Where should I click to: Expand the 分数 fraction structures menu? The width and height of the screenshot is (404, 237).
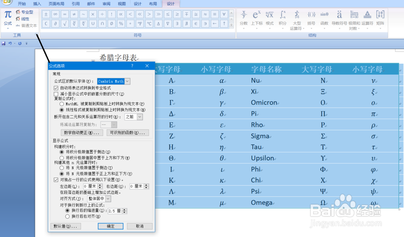coord(244,19)
